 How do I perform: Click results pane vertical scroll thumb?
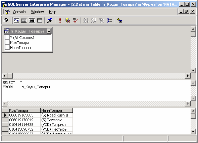pyautogui.click(x=193, y=116)
